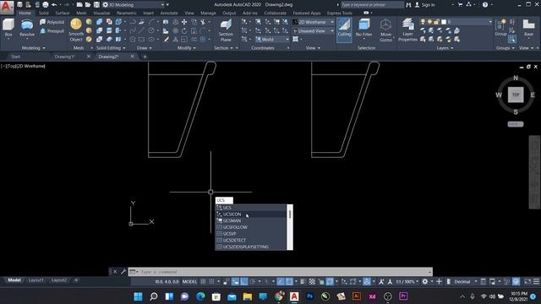Click the layer color swatch for layer 0

click(444, 22)
